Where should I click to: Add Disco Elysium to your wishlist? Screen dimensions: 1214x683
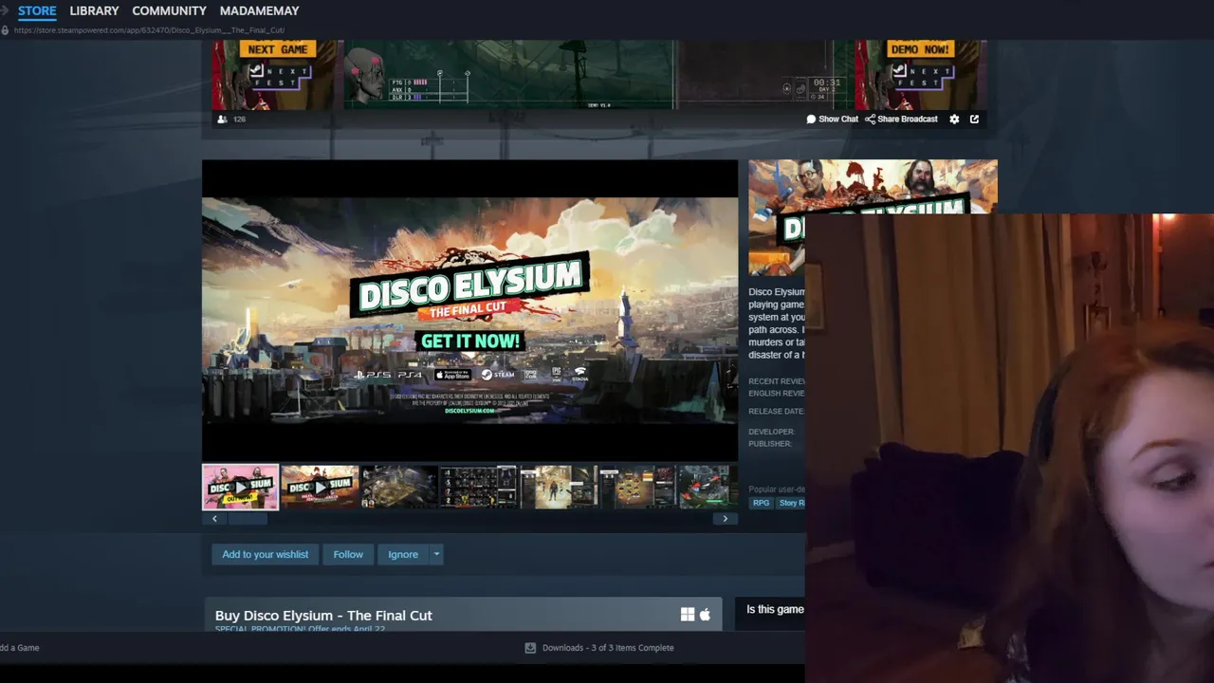coord(265,555)
